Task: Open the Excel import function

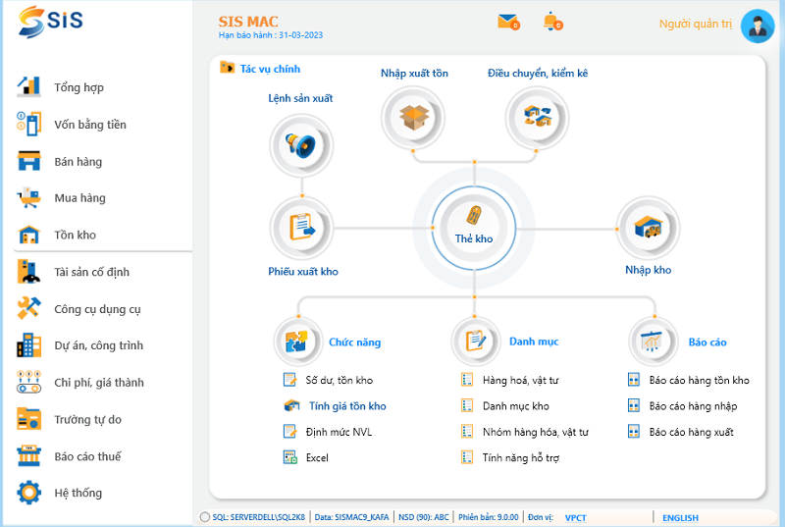Action: click(317, 457)
